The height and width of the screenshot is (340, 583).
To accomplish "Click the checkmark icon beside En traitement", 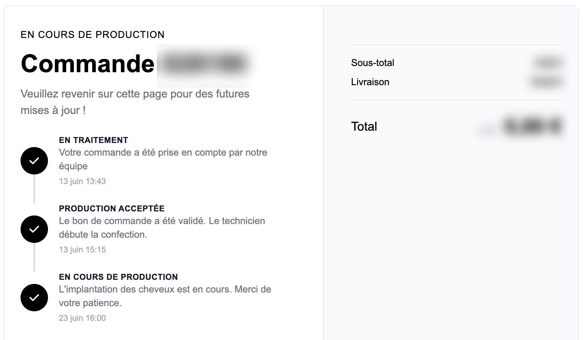I will point(34,161).
